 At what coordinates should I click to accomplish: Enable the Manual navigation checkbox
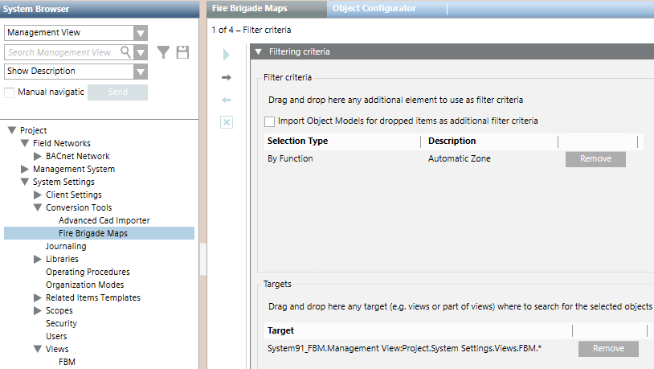10,92
